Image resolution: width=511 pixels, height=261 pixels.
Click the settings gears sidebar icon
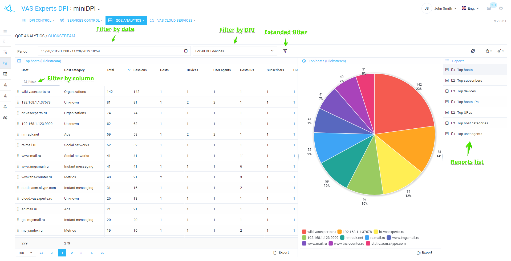[5, 118]
